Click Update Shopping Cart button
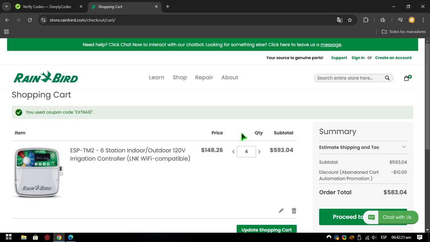Image resolution: width=430 pixels, height=242 pixels. pyautogui.click(x=267, y=229)
